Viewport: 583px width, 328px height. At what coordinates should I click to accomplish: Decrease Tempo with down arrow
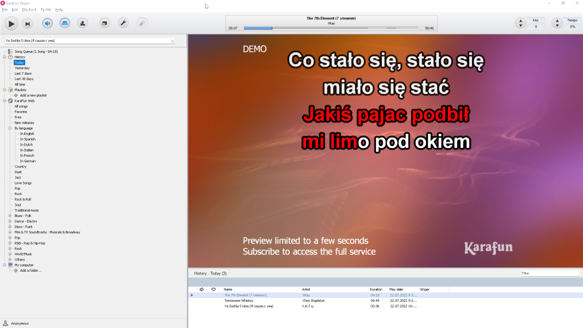557,26
